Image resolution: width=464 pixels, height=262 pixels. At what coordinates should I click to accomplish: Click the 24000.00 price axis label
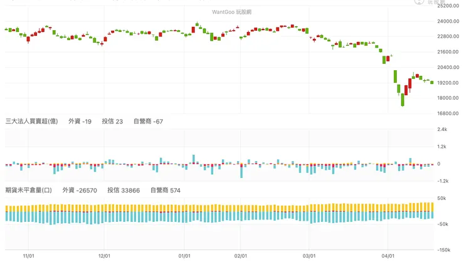448,21
